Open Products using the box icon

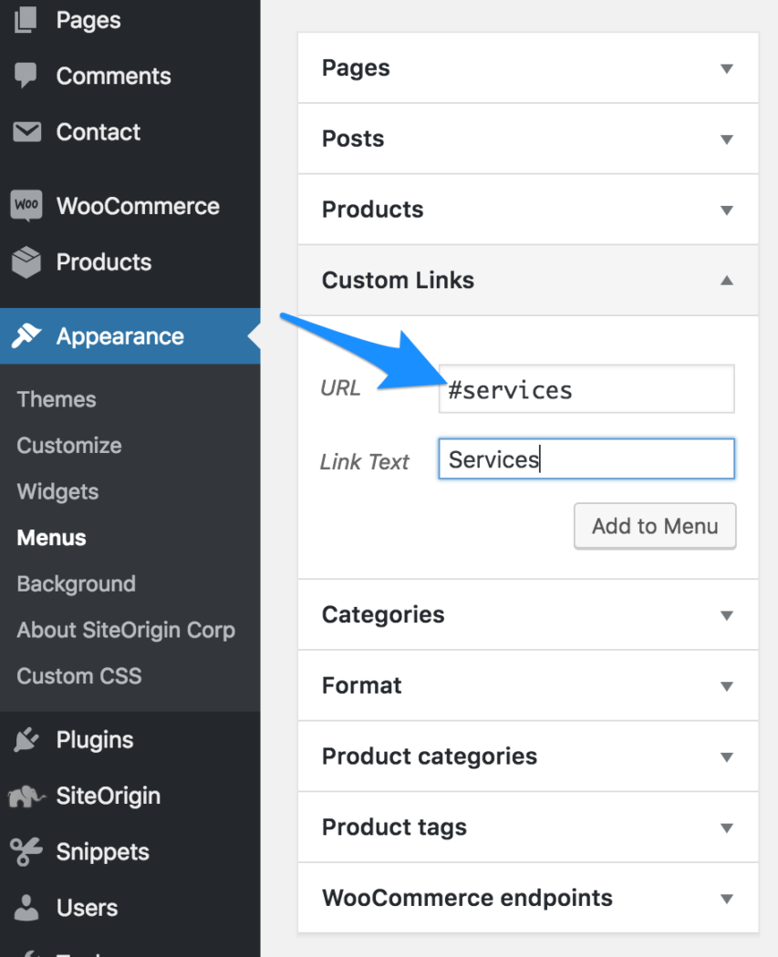click(26, 262)
